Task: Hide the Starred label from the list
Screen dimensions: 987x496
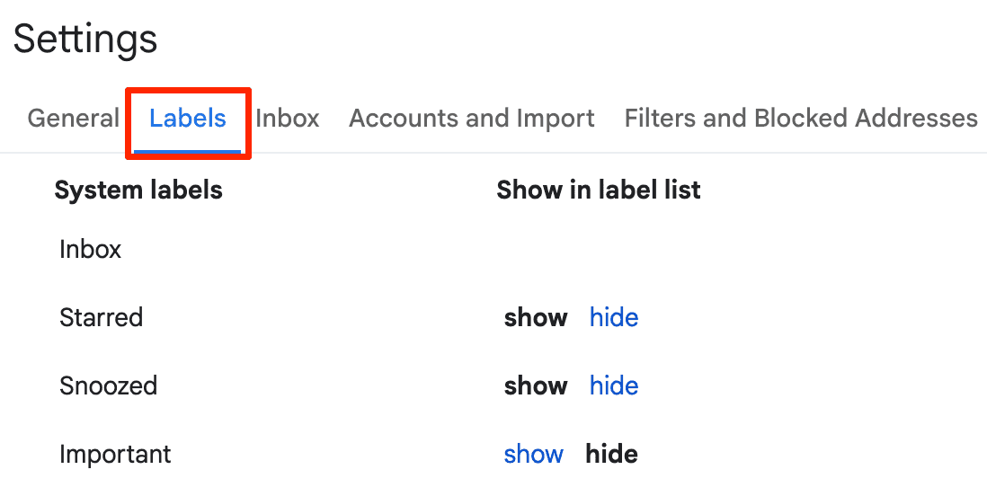Action: click(x=614, y=318)
